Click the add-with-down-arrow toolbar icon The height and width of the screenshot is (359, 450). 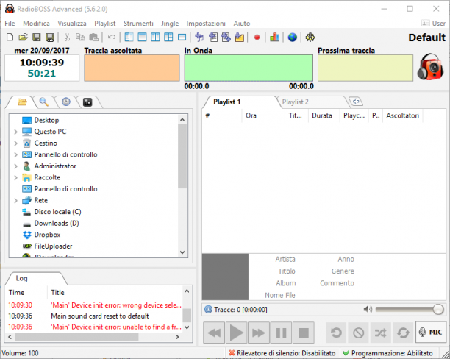pos(226,38)
